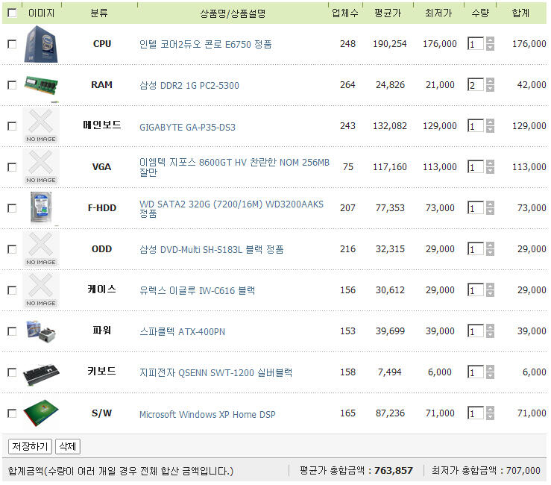Select the VGA row checkbox
This screenshot has height=485, width=551.
click(x=12, y=167)
